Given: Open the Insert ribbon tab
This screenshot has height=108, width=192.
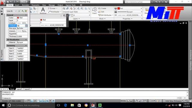Looking at the screenshot, I should 17,5.
